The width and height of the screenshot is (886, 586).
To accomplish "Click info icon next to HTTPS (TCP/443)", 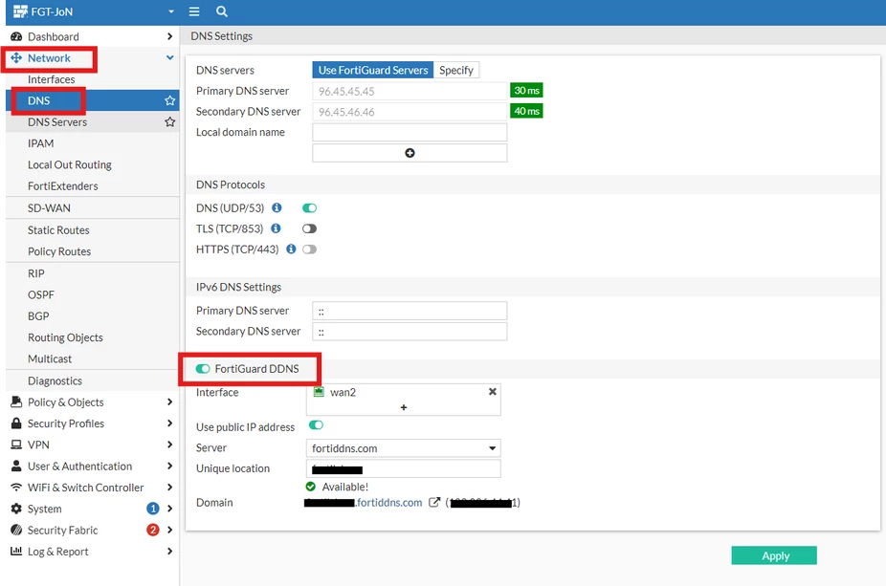I will 291,249.
